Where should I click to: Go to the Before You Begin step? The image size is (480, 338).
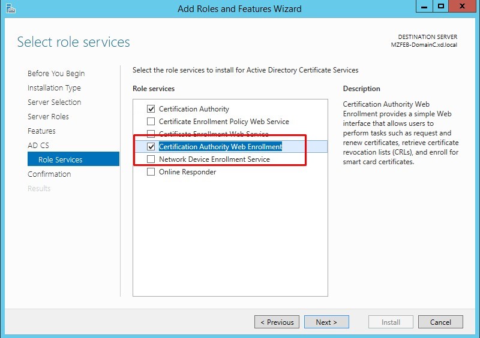[56, 74]
